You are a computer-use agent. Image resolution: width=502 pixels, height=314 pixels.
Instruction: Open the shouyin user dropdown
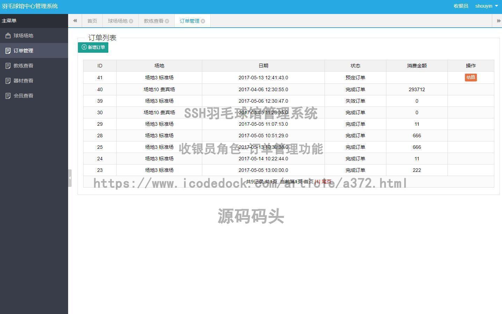[x=486, y=6]
